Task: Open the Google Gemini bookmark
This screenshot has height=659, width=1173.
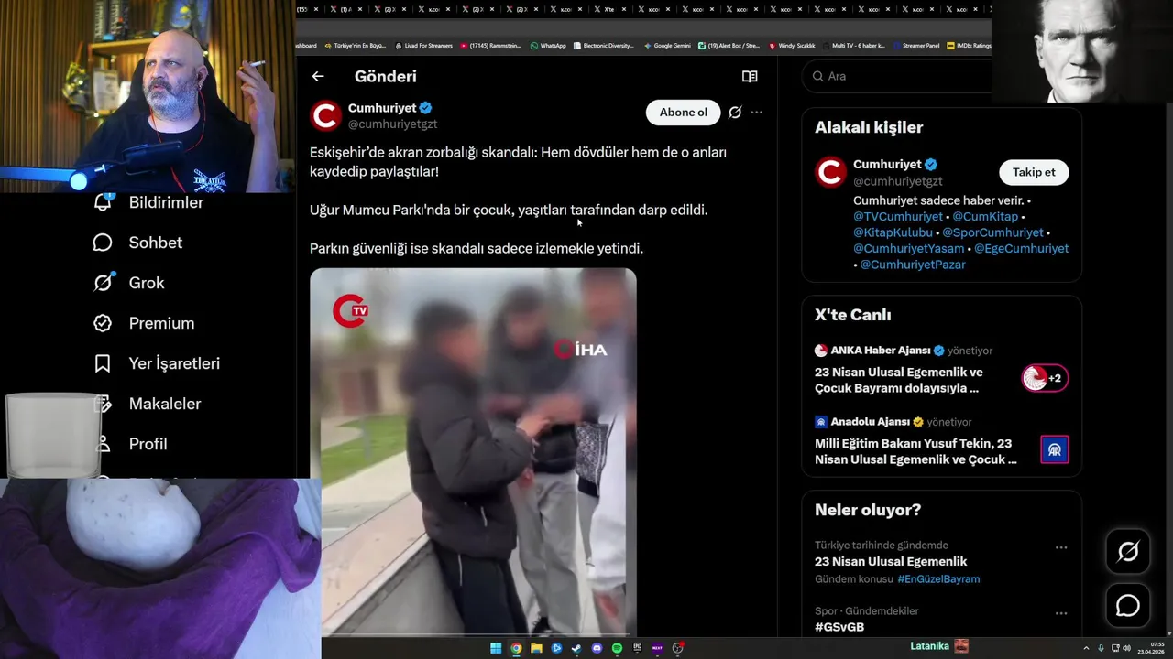Action: [667, 46]
